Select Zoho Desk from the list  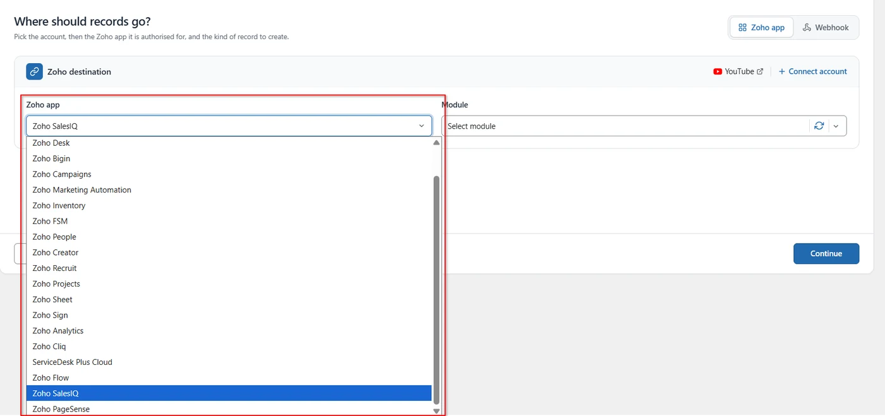coord(229,143)
